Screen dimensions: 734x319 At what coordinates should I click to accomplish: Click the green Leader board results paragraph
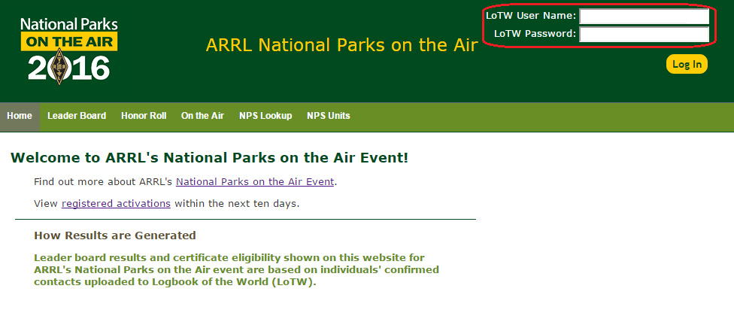pos(236,269)
